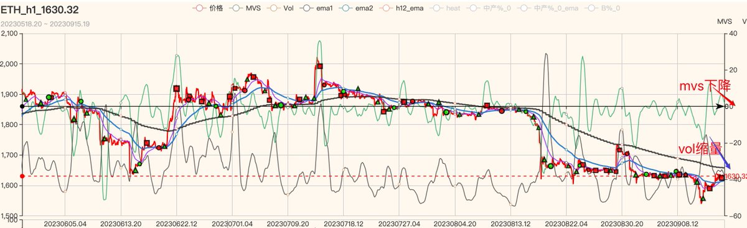
Task: Click the 1,500 price axis label
Action: coord(10,216)
